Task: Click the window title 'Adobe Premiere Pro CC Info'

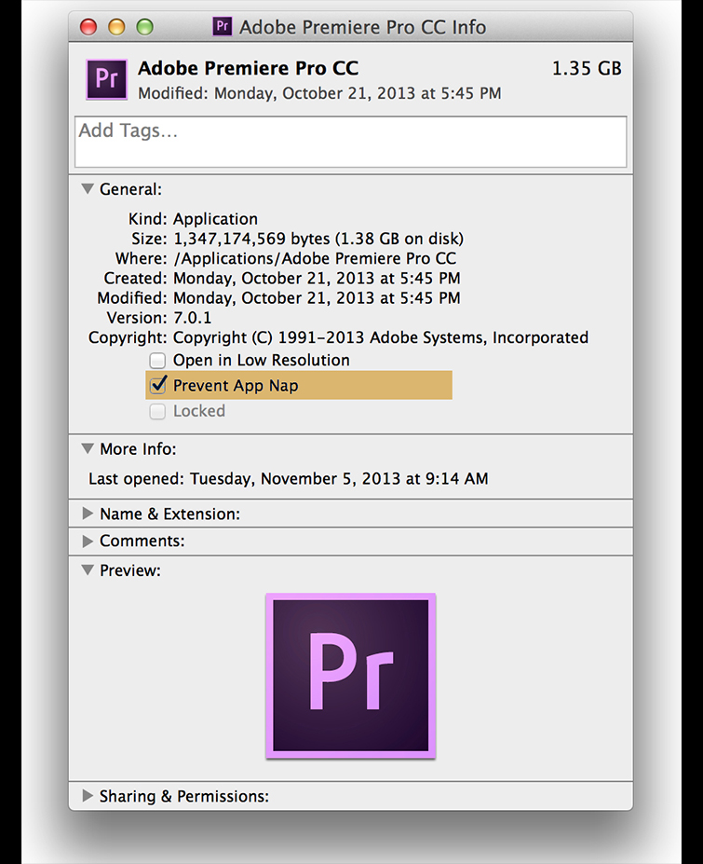Action: tap(362, 27)
